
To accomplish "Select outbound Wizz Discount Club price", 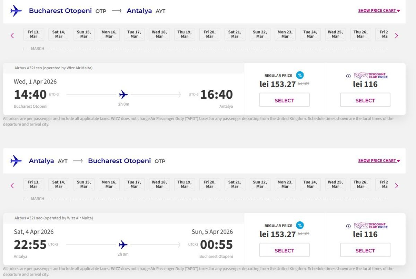I will (365, 101).
